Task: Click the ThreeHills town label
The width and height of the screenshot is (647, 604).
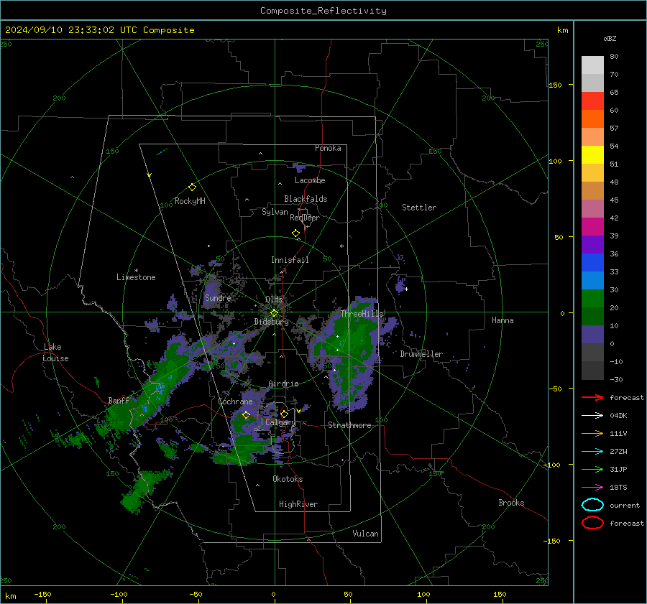Action: (362, 314)
